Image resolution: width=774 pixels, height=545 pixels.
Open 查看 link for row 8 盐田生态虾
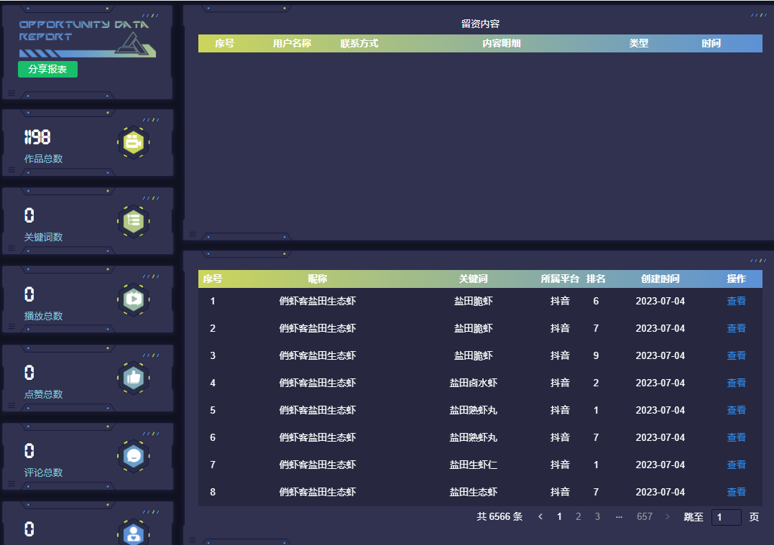tap(736, 492)
